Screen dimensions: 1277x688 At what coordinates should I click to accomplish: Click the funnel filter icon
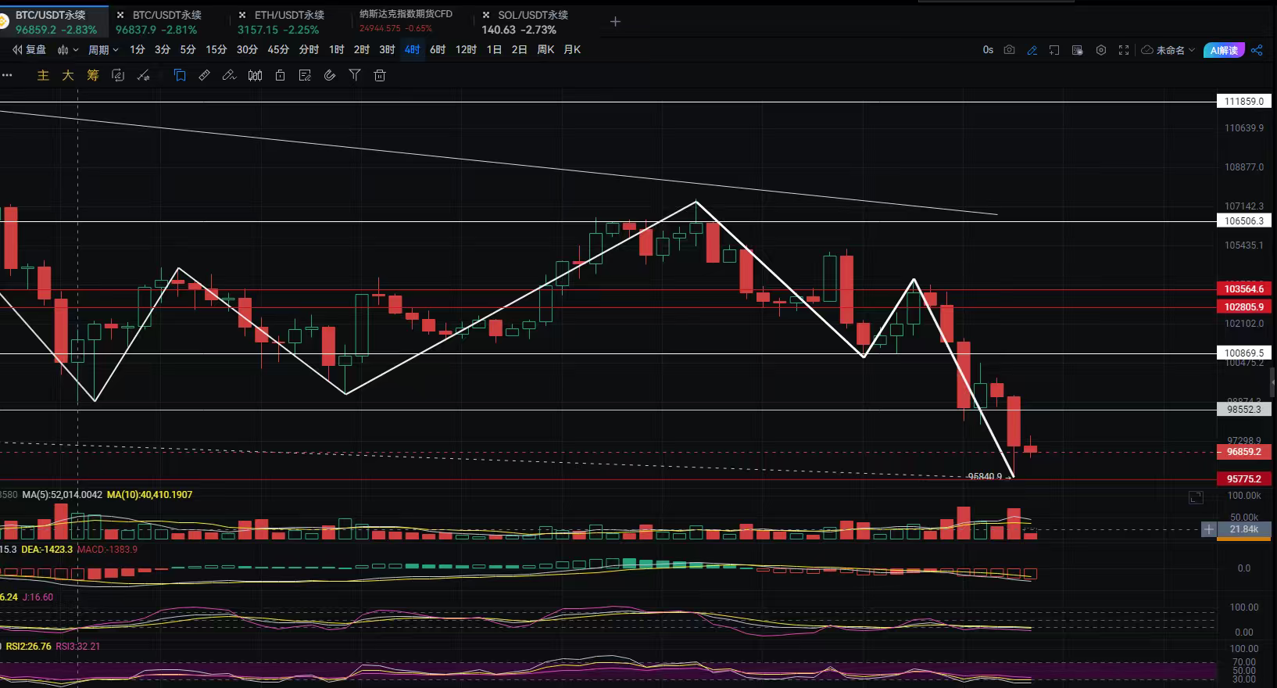(x=355, y=76)
